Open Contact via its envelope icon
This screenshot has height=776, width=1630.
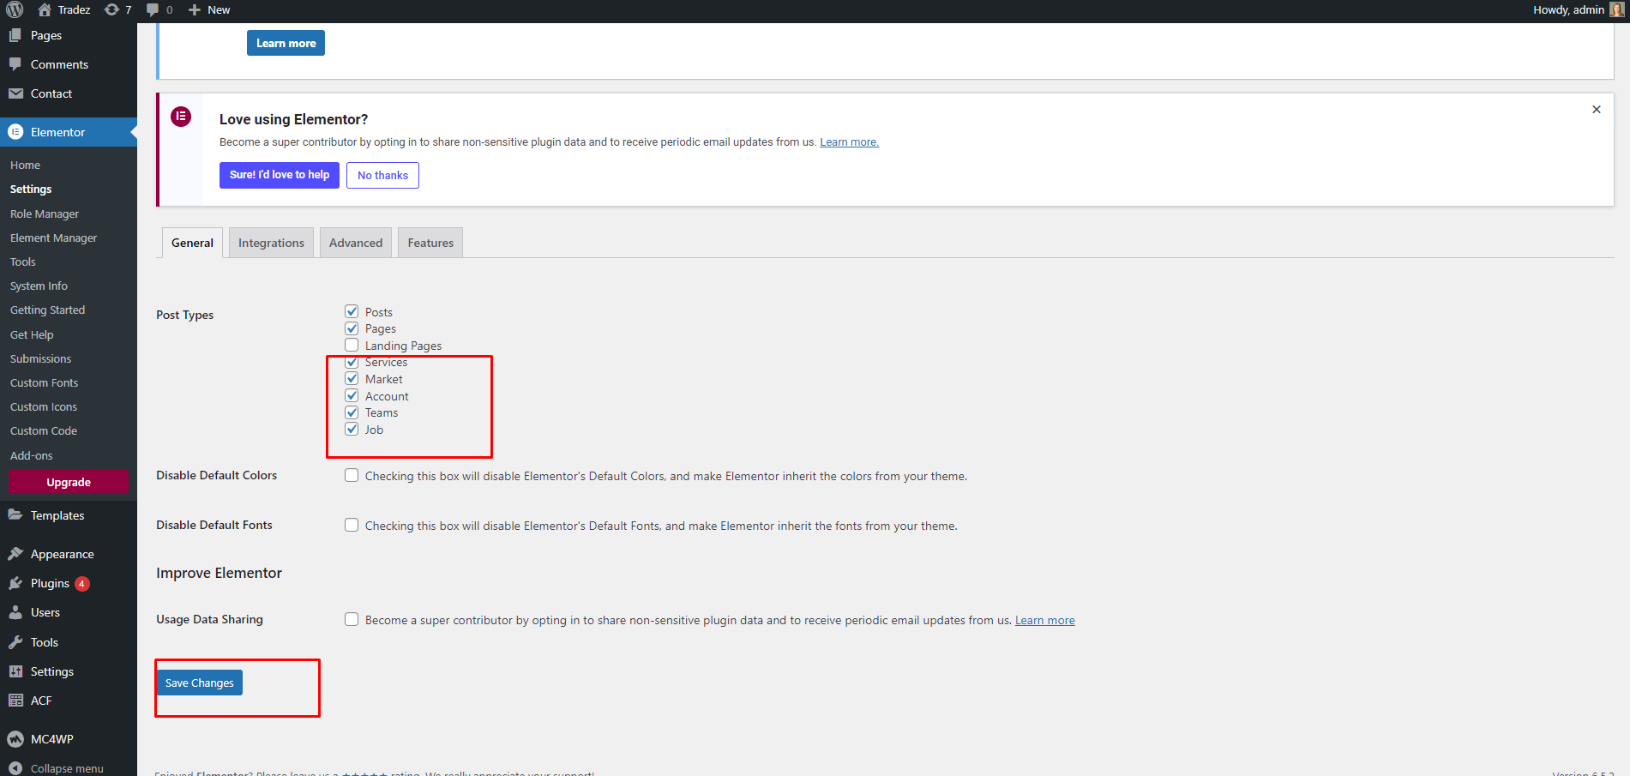pos(15,93)
